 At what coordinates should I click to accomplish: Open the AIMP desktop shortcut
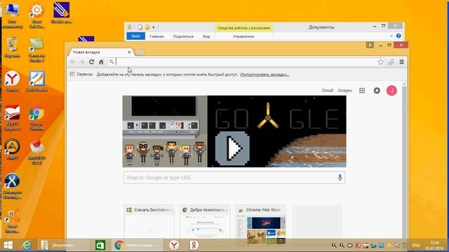(12, 149)
